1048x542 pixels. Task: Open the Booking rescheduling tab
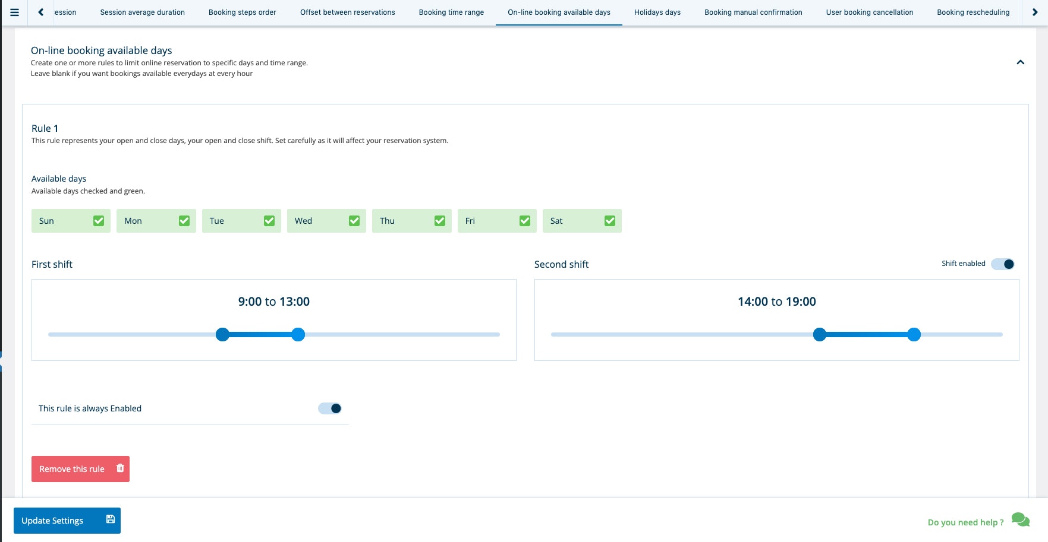click(973, 12)
